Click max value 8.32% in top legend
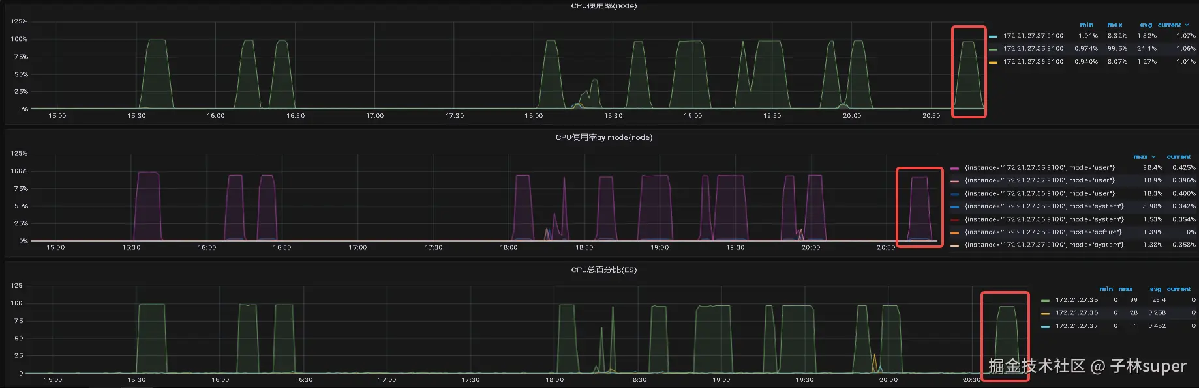Viewport: 1199px width, 388px height. (1117, 36)
